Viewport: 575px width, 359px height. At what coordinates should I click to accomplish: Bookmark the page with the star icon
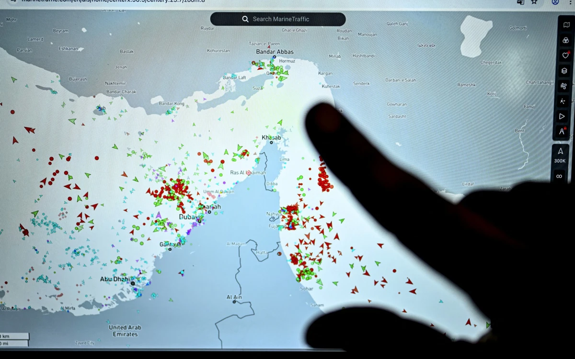[x=534, y=2]
